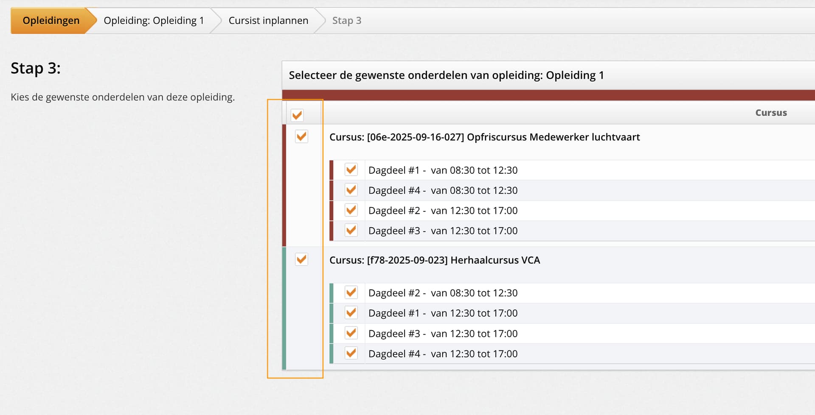Toggle Dagdeel #2 from 08:30 to 12:30

point(351,292)
